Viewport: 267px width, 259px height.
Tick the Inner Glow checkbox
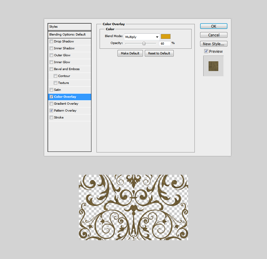[x=51, y=62]
